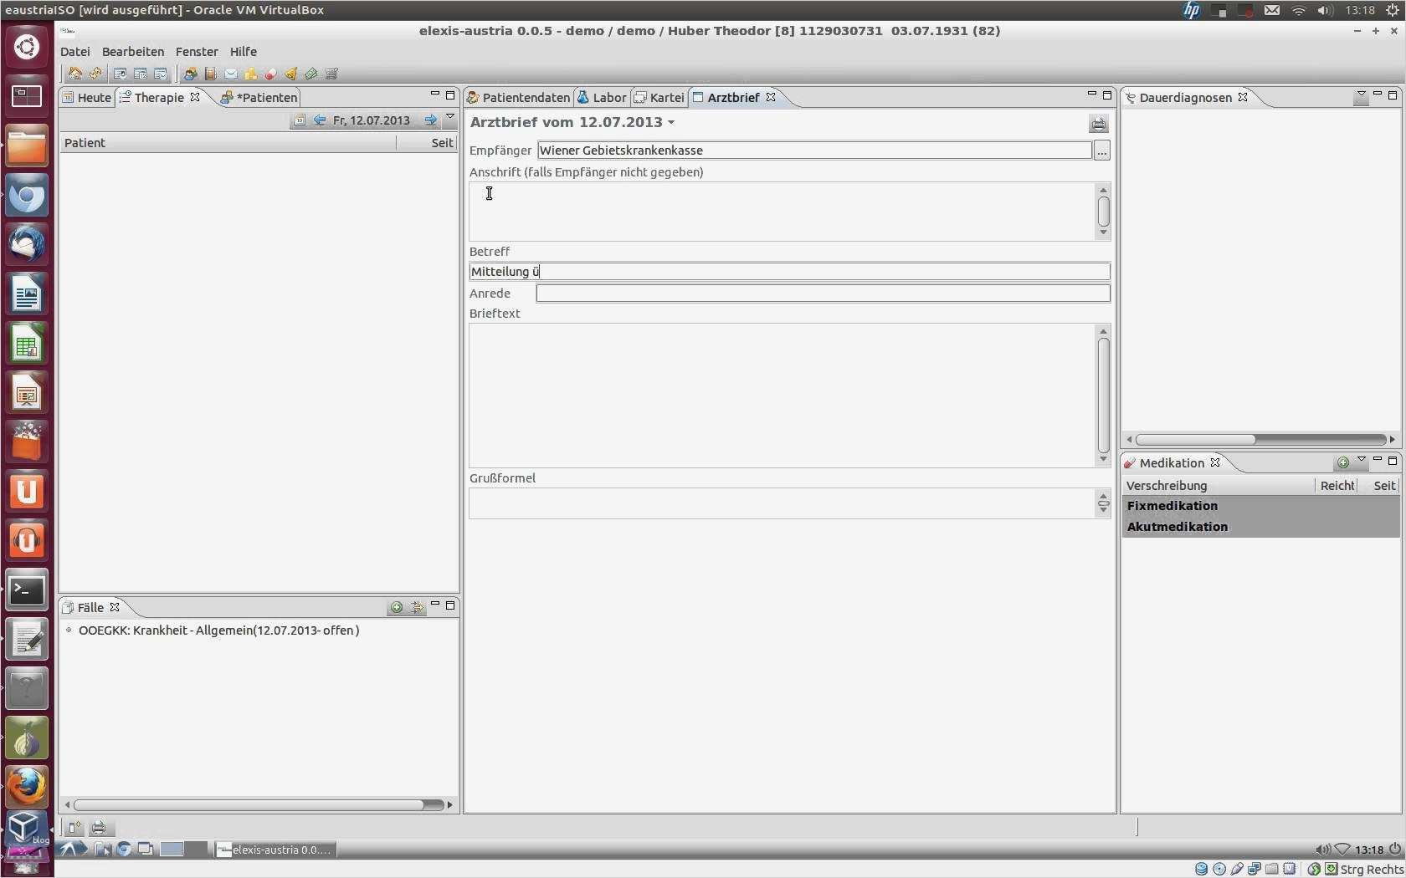Open Terminal from the Ubuntu launcher
The height and width of the screenshot is (878, 1406).
click(27, 590)
